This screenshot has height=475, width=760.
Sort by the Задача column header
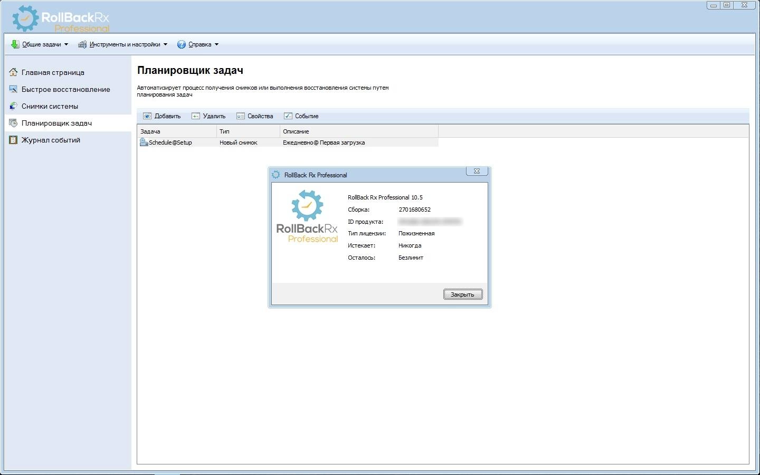177,131
